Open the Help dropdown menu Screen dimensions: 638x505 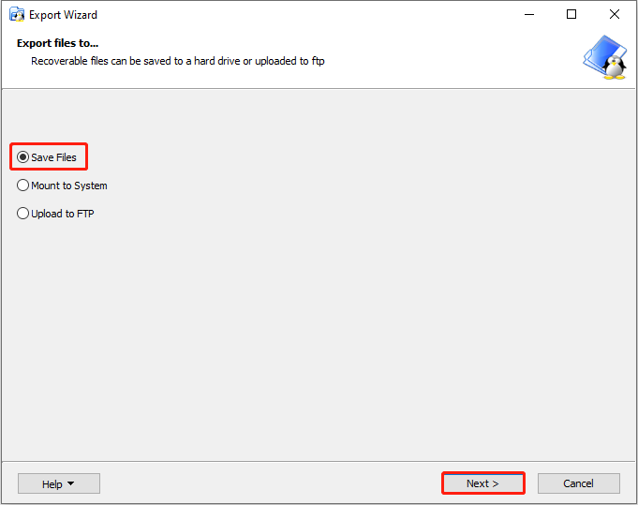pyautogui.click(x=59, y=483)
